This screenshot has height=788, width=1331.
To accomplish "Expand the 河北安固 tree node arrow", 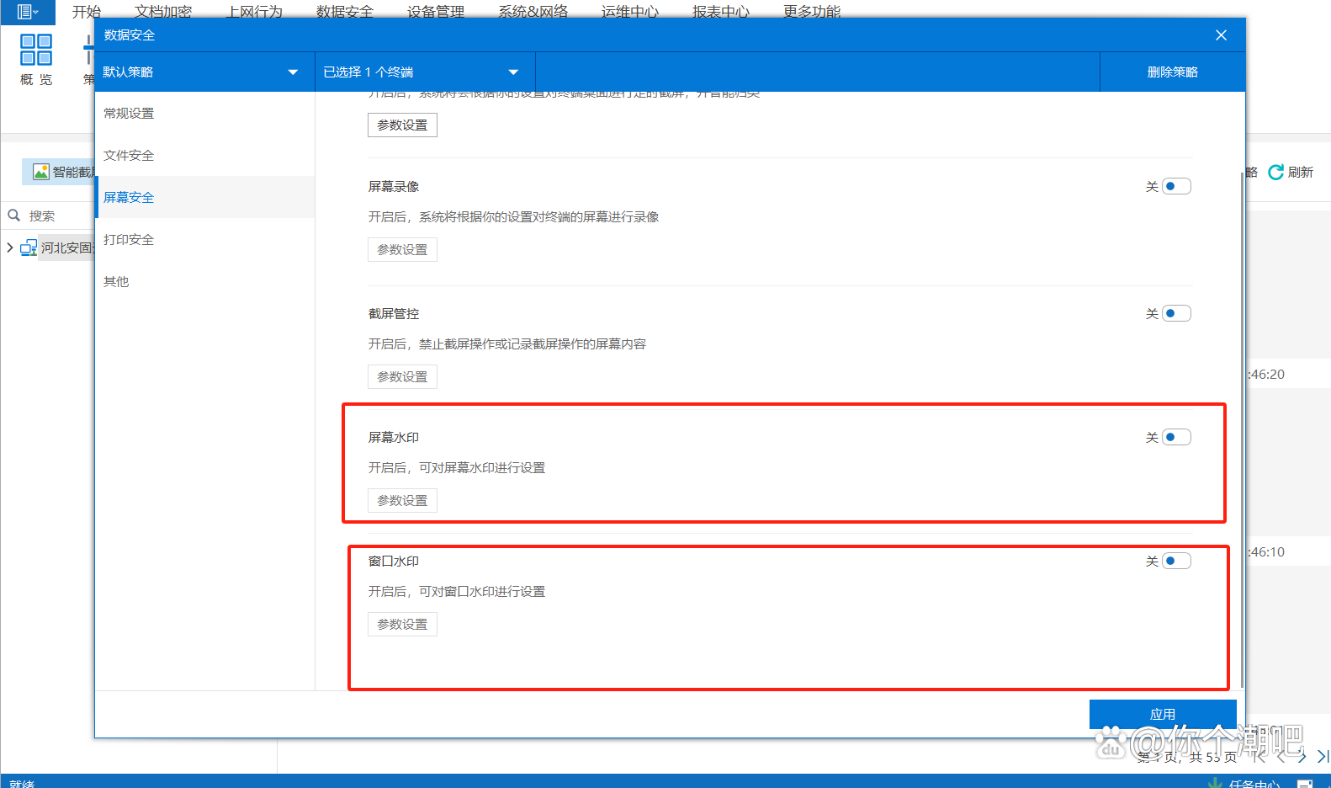I will tap(10, 248).
